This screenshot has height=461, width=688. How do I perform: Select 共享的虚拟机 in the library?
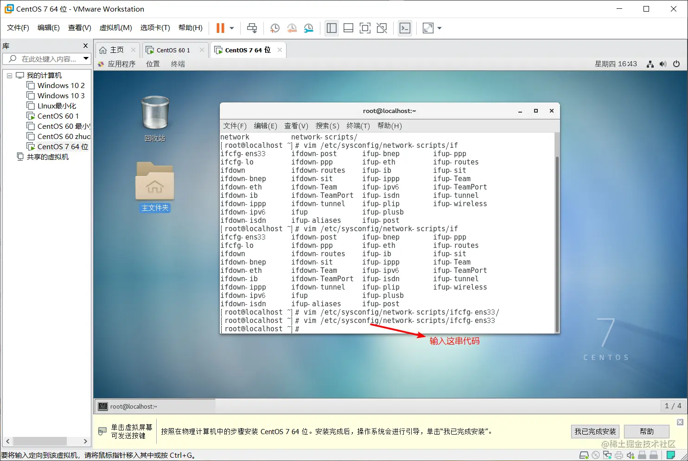pyautogui.click(x=43, y=157)
